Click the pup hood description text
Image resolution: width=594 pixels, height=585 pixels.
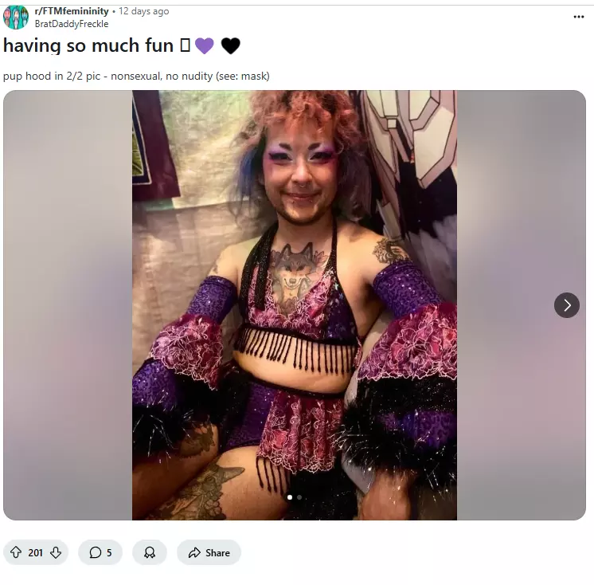[136, 77]
